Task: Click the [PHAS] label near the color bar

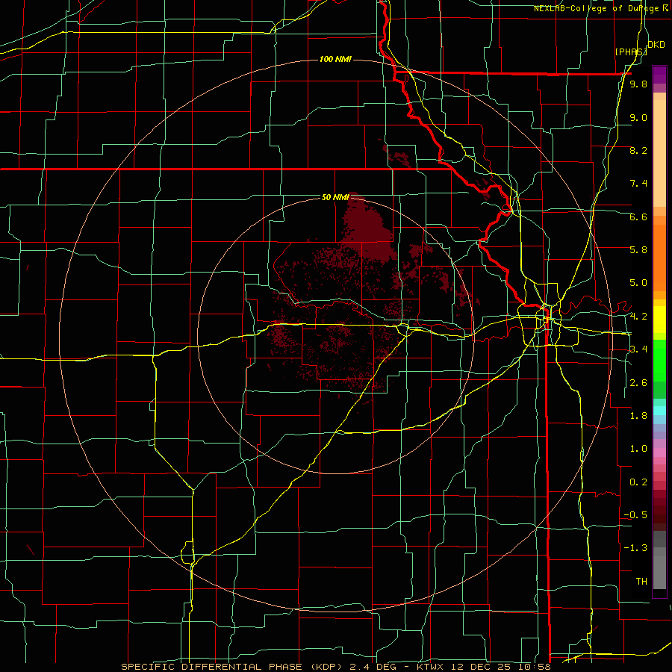Action: coord(631,52)
